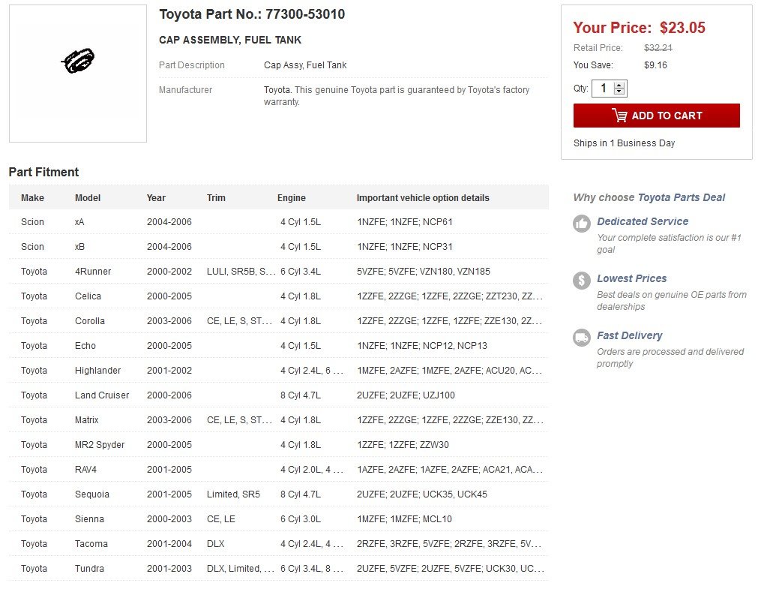The width and height of the screenshot is (761, 589).
Task: Click the Celica model cell
Action: pos(88,296)
